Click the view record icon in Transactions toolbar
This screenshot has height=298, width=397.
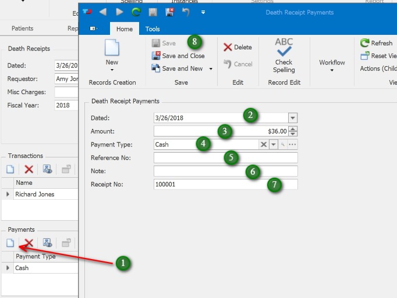[x=48, y=170]
